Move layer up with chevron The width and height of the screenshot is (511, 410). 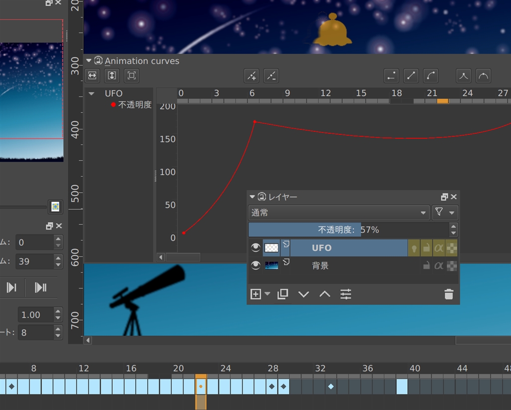[x=324, y=295]
